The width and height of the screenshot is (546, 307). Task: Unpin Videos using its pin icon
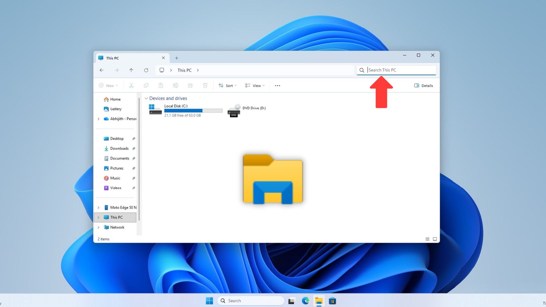[134, 188]
